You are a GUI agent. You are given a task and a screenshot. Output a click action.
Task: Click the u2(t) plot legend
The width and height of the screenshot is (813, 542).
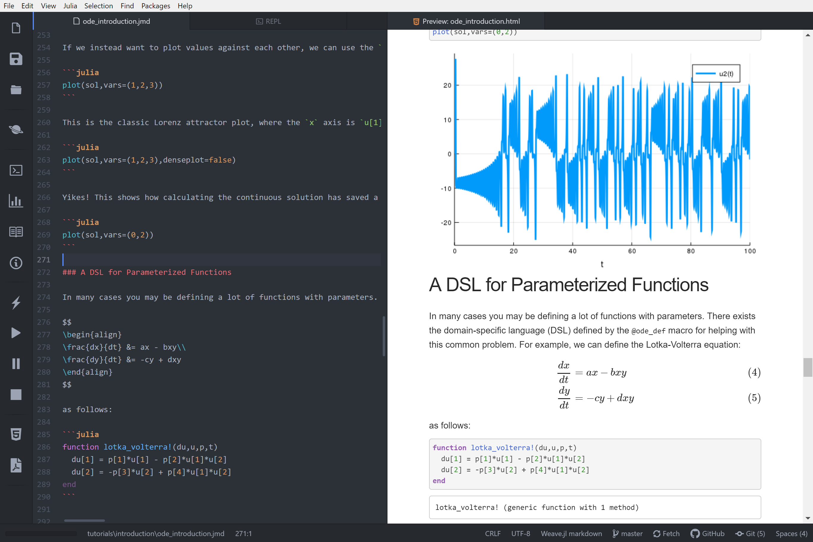716,73
